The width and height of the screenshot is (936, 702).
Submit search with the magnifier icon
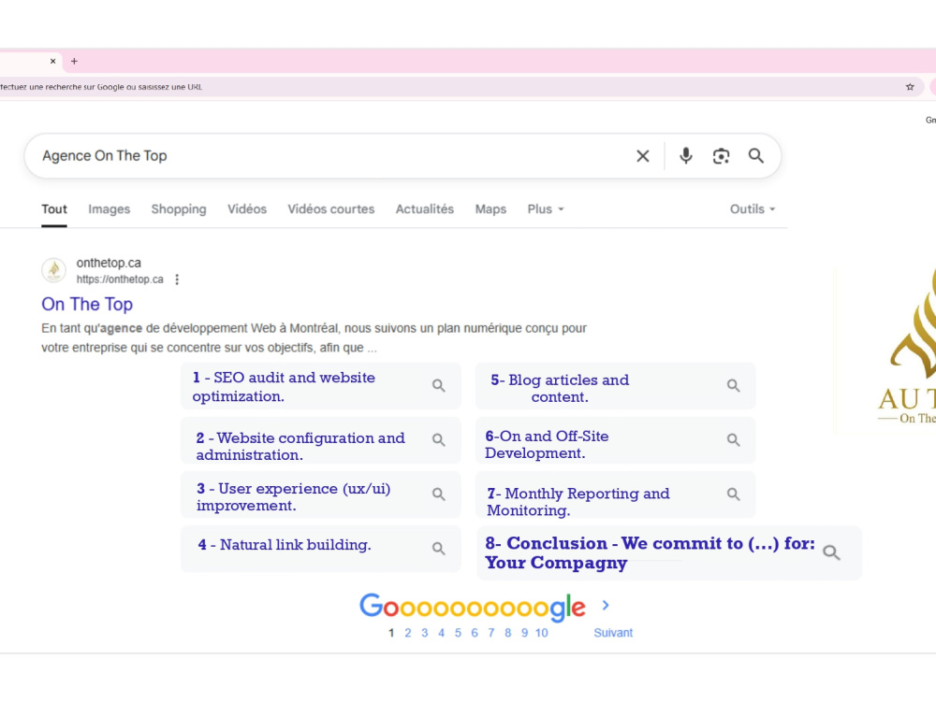[x=755, y=156]
